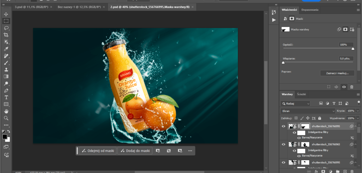362x173 pixels.
Task: Select the Clone Stamp tool
Action: (6, 70)
